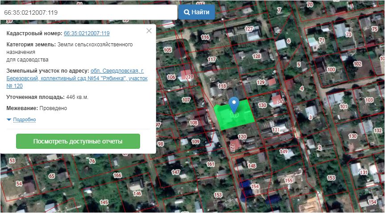The height and width of the screenshot is (213, 385).
Task: Click parcel 118 label on map
Action: coord(222,86)
